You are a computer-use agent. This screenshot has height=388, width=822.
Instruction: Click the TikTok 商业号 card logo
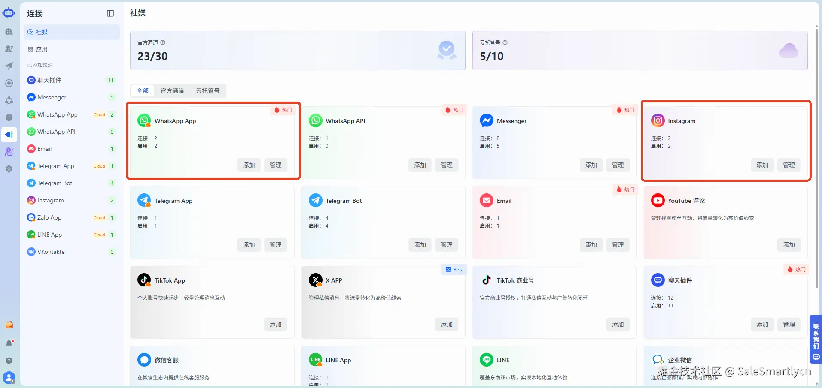coord(486,280)
